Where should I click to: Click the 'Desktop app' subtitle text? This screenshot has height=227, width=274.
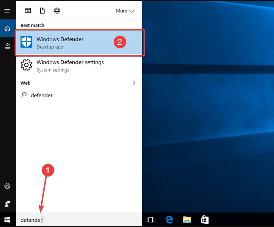pos(50,47)
